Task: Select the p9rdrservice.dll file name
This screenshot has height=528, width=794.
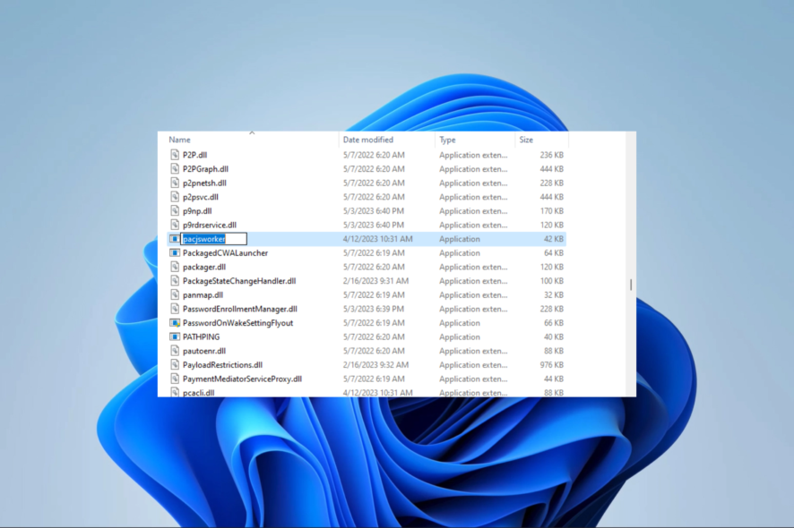Action: coord(210,225)
